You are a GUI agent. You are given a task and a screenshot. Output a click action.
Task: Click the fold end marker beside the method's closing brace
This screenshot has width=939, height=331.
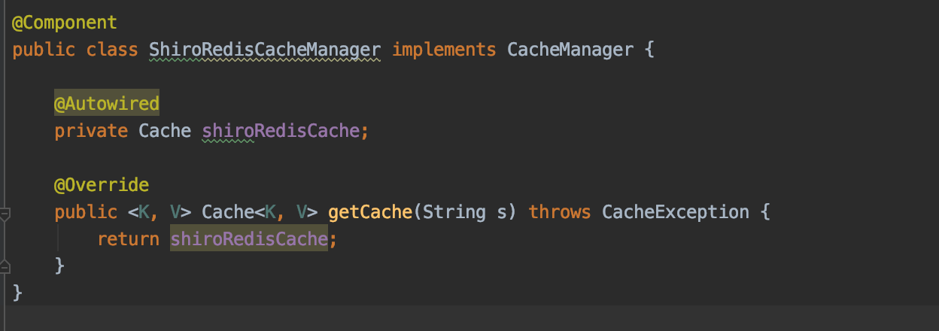[5, 266]
